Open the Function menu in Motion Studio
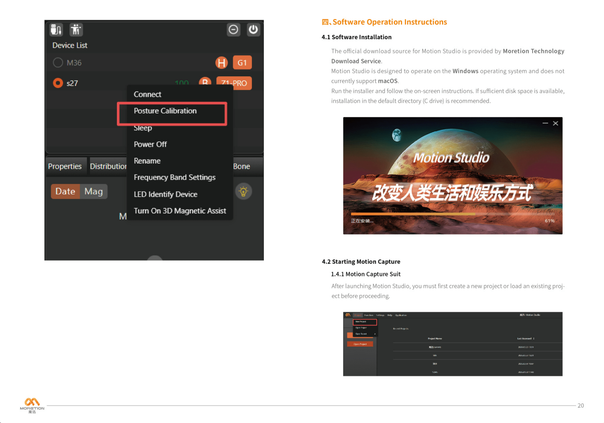The height and width of the screenshot is (423, 604). (369, 315)
